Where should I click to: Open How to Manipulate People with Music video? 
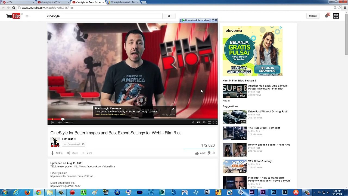(269, 179)
